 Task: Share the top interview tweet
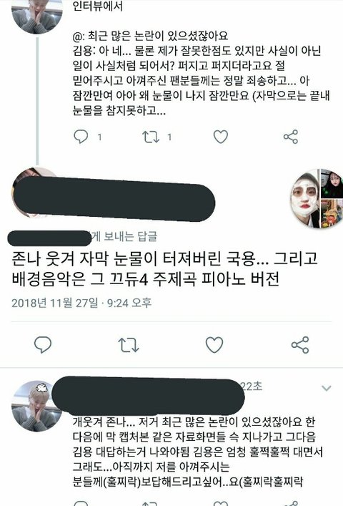[x=291, y=137]
